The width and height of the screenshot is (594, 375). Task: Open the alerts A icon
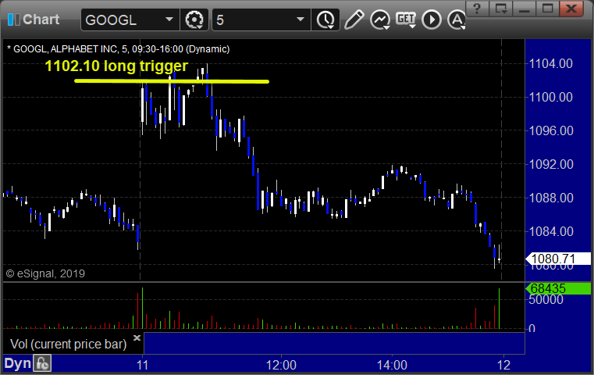(456, 20)
